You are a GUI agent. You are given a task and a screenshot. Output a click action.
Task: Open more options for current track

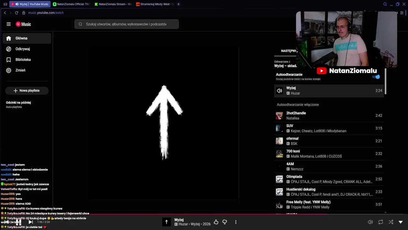tap(236, 222)
